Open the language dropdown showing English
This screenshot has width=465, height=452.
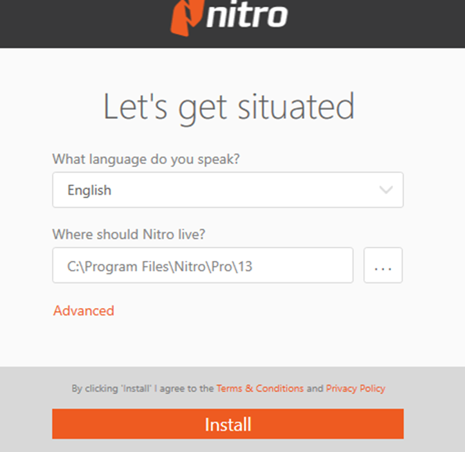click(x=228, y=190)
